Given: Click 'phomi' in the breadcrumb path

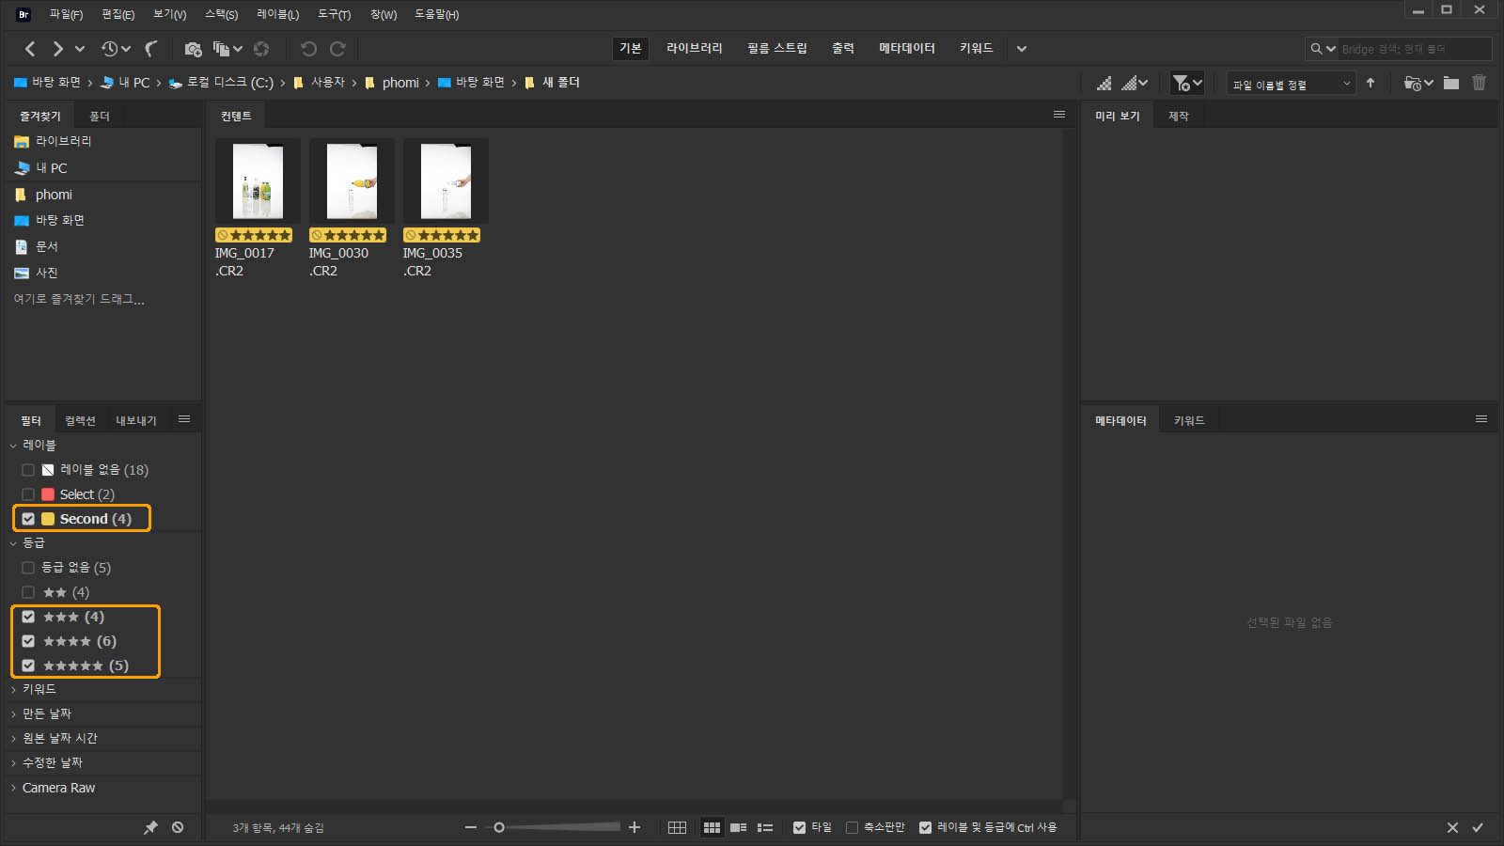Looking at the screenshot, I should pyautogui.click(x=400, y=83).
